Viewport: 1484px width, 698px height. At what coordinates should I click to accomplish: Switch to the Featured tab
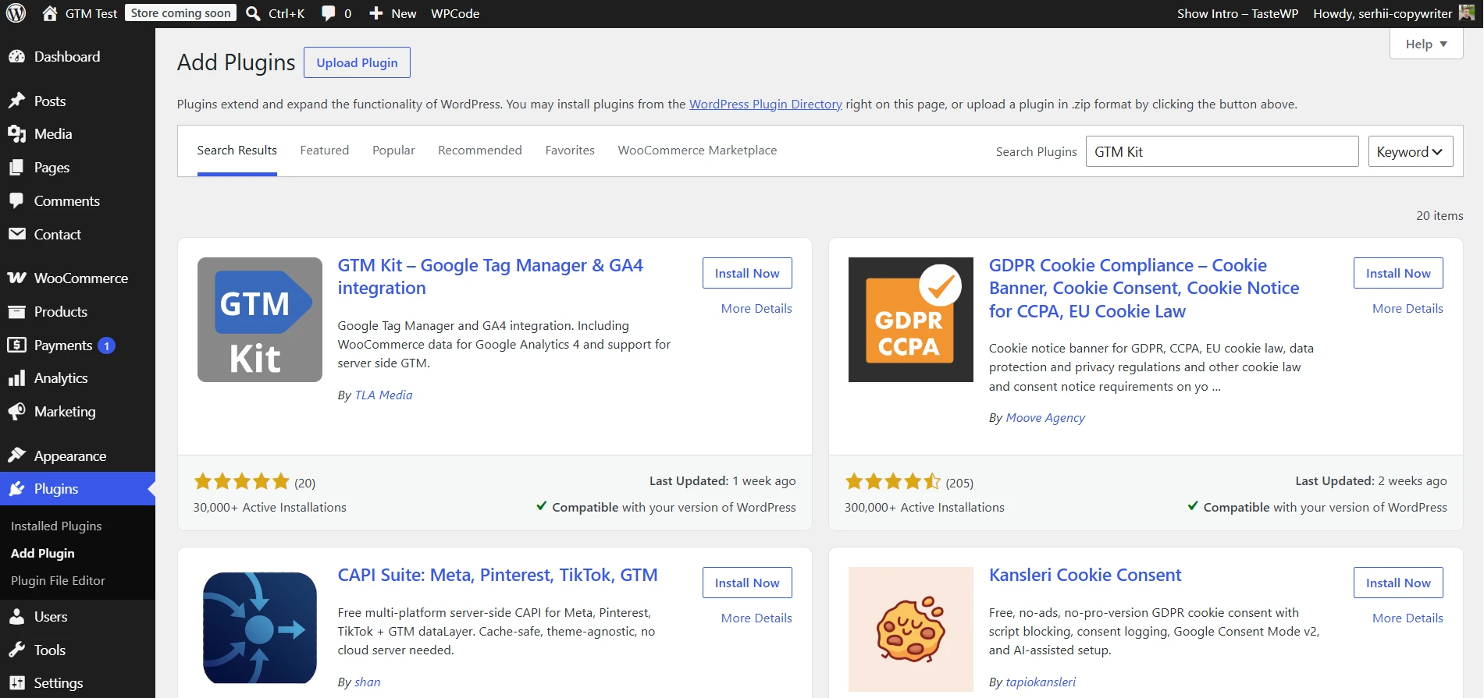[325, 151]
